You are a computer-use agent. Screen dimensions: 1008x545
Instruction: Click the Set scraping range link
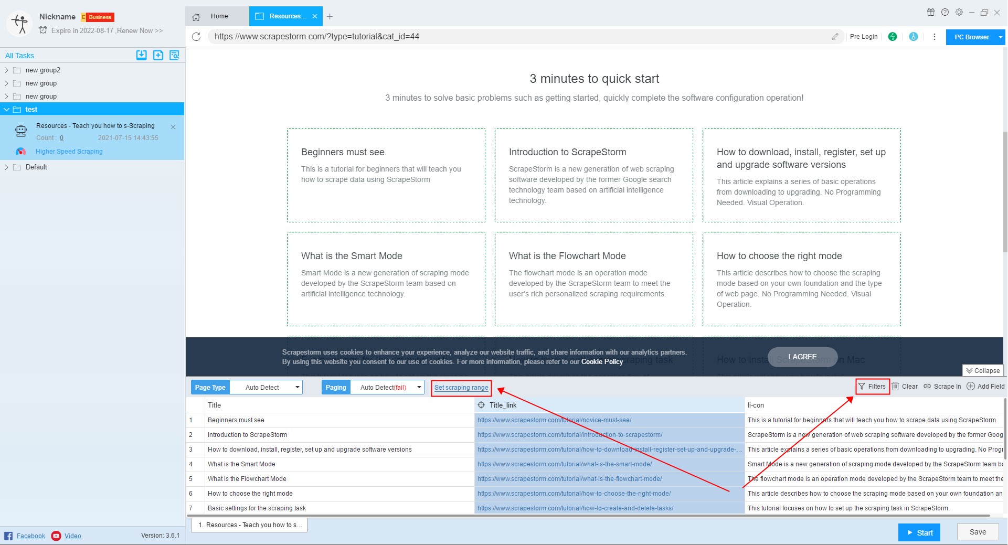[x=461, y=388]
